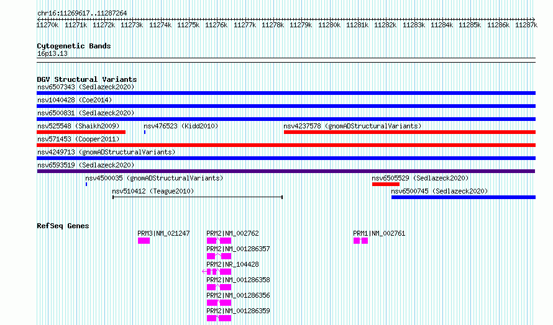Click the nsv6507343 (Sedlazeck2020) label

pyautogui.click(x=86, y=87)
